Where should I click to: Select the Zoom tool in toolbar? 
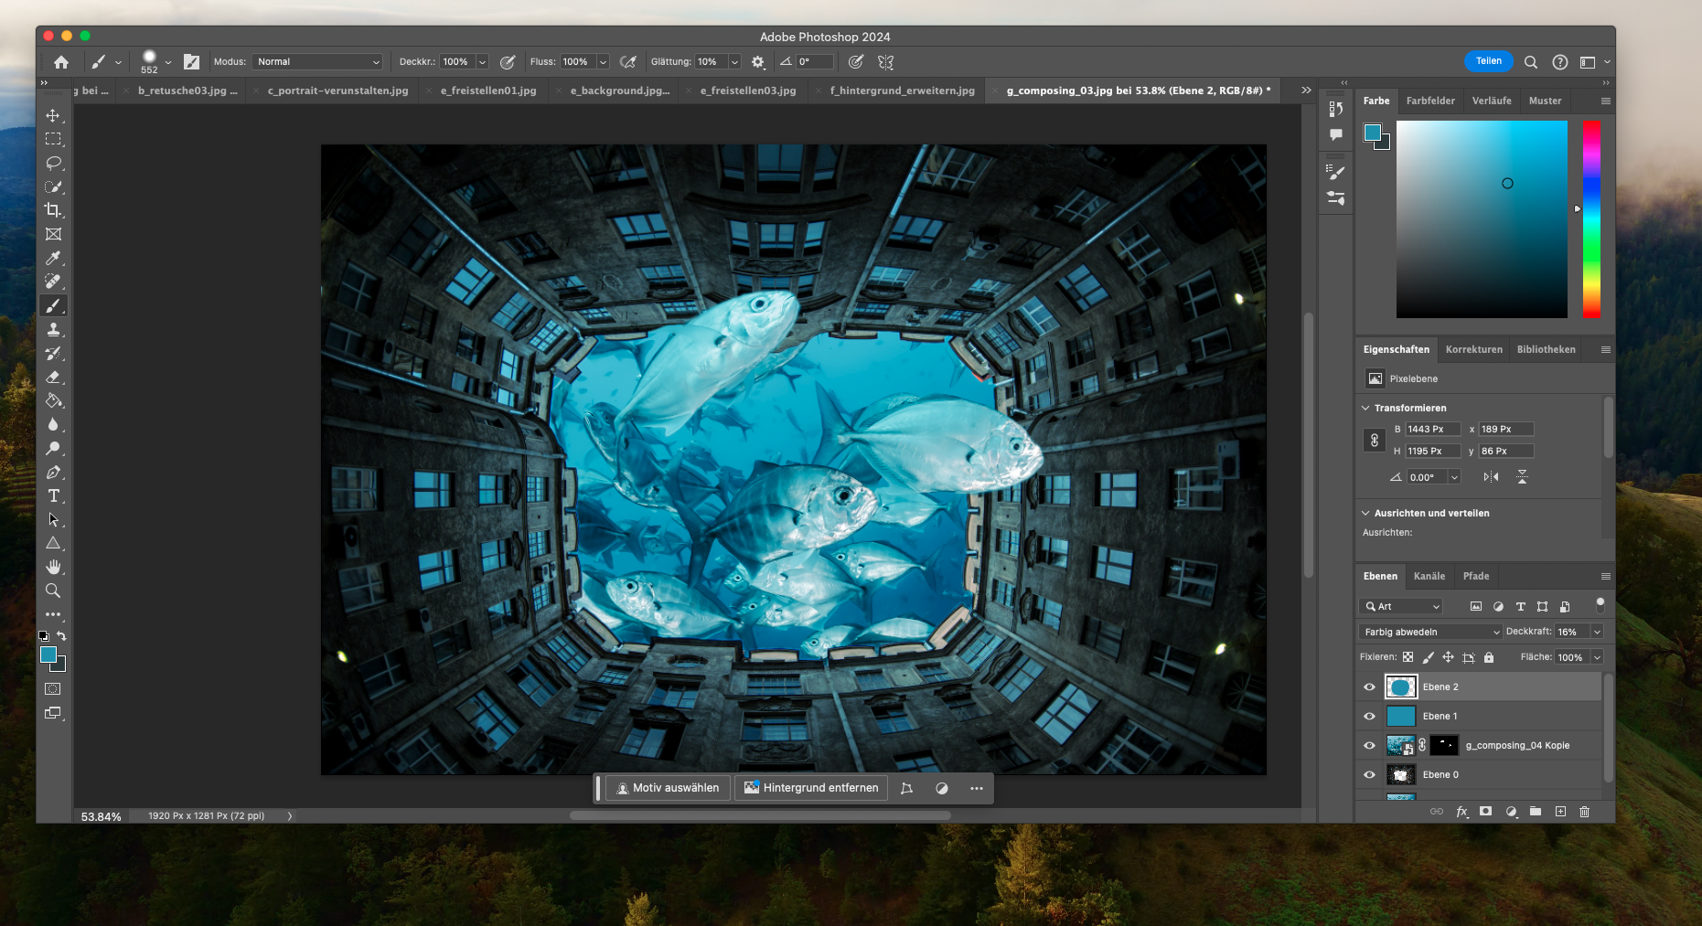53,591
